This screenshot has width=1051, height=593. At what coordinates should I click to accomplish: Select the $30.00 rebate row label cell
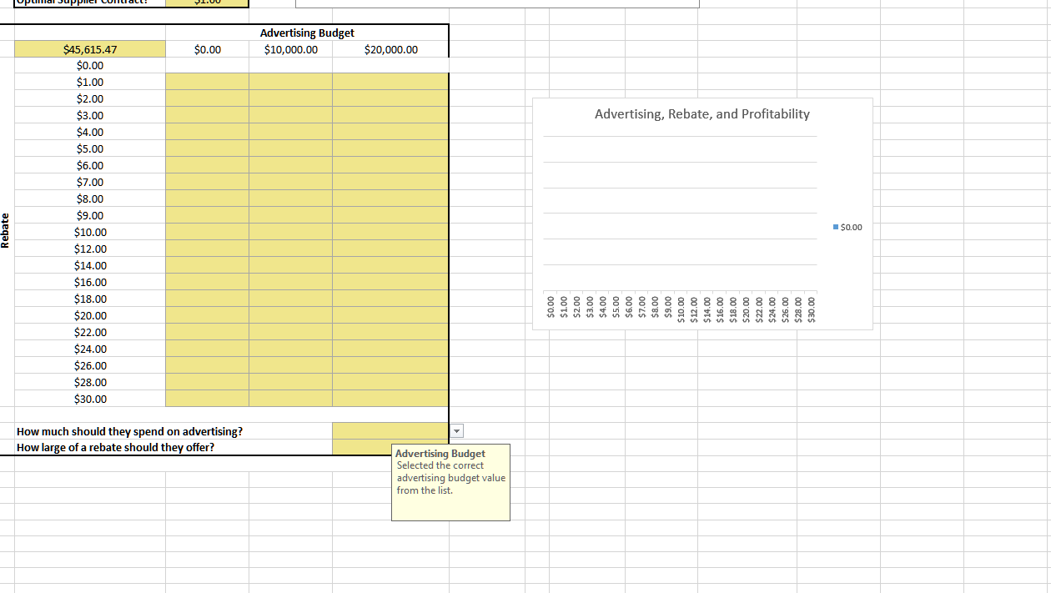(89, 399)
